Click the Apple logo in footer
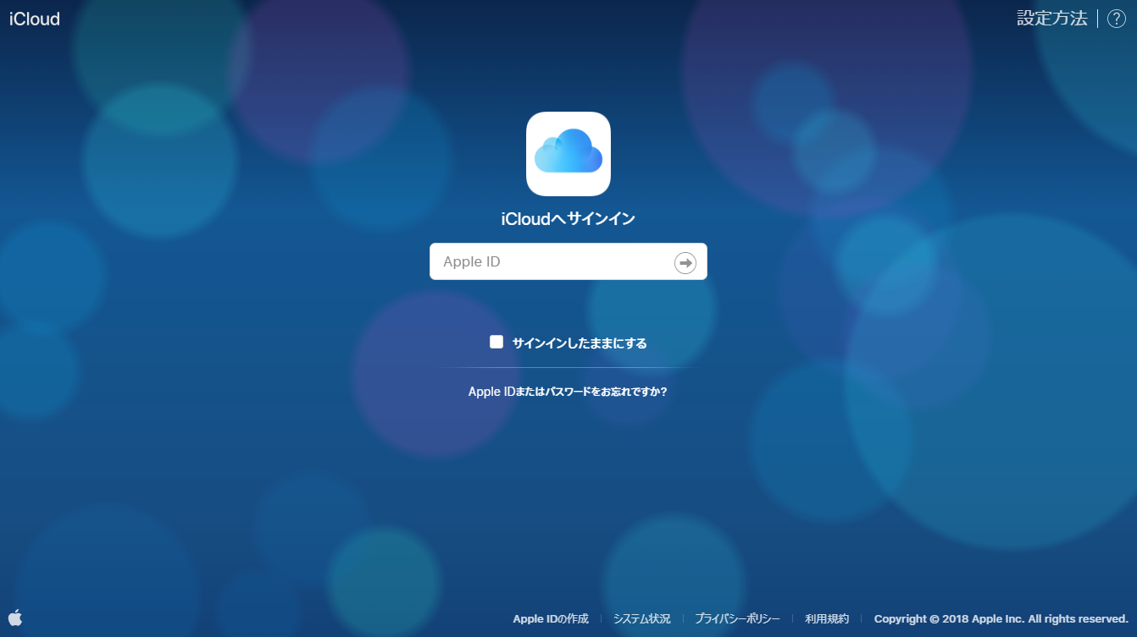This screenshot has height=637, width=1137. (15, 618)
